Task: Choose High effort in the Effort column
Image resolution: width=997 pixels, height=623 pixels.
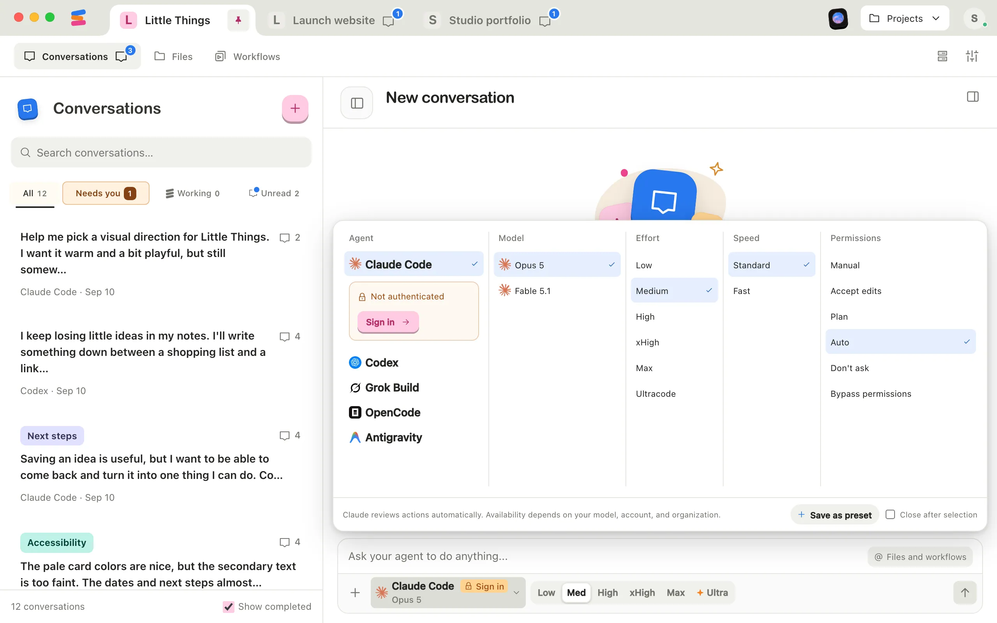Action: pyautogui.click(x=674, y=317)
